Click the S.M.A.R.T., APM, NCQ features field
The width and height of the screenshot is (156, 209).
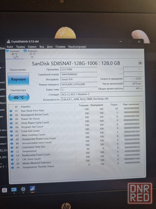tap(102, 99)
